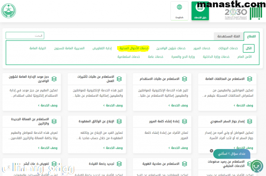Click the chatbot assistant icon

[x=257, y=166]
